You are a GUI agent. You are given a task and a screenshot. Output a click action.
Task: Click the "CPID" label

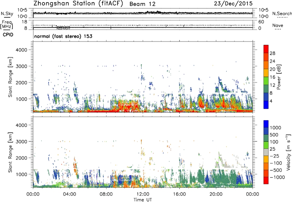point(8,35)
